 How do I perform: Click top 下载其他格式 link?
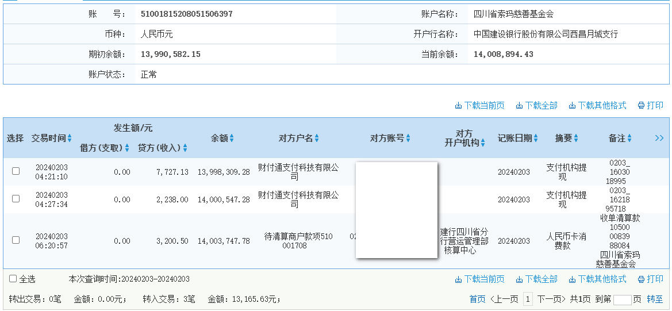[x=597, y=105]
